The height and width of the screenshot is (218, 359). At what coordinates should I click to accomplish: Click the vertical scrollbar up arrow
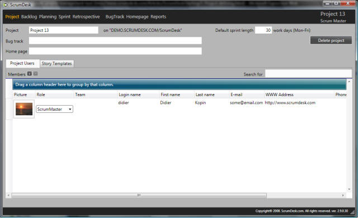coord(349,82)
